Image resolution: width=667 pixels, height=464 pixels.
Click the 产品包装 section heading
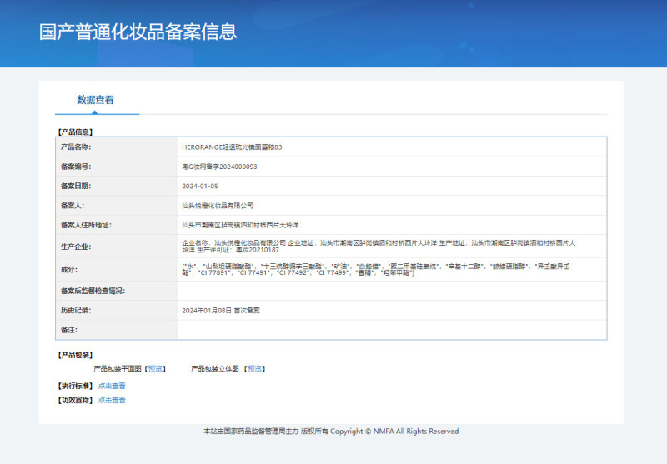[x=75, y=355]
